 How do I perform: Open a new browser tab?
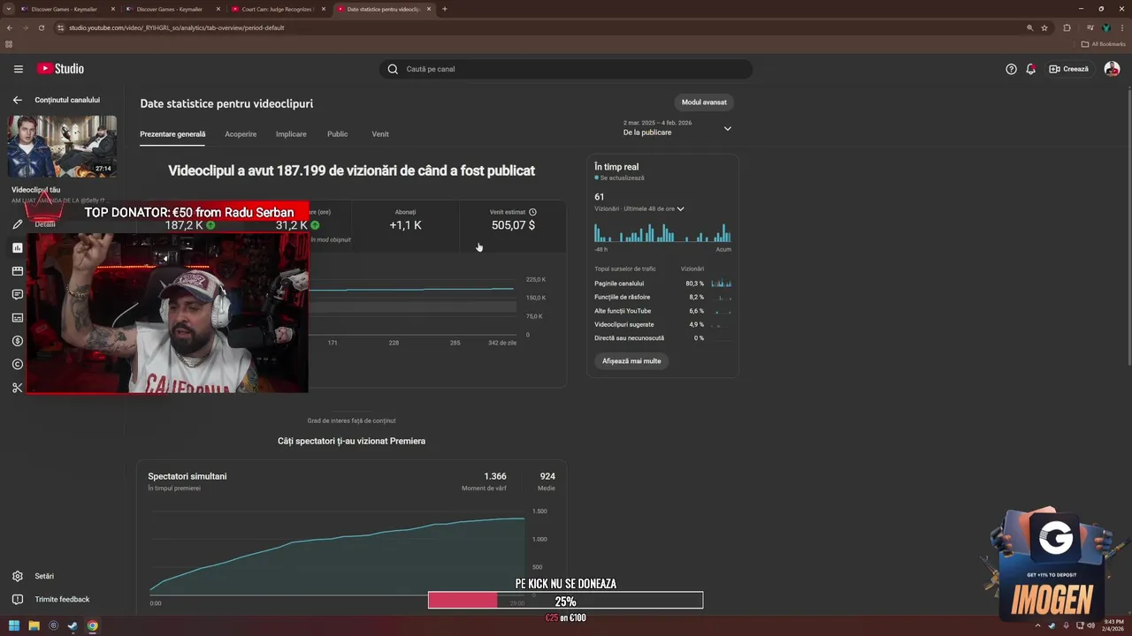click(445, 9)
